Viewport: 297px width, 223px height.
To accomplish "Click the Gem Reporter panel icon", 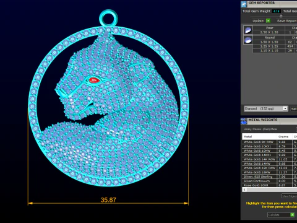I will (244, 4).
